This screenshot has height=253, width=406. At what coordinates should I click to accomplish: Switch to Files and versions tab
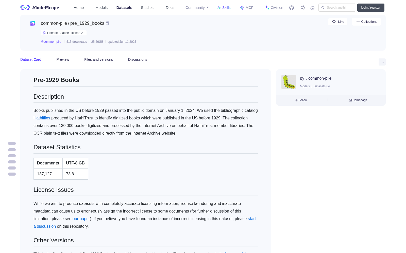(x=98, y=59)
